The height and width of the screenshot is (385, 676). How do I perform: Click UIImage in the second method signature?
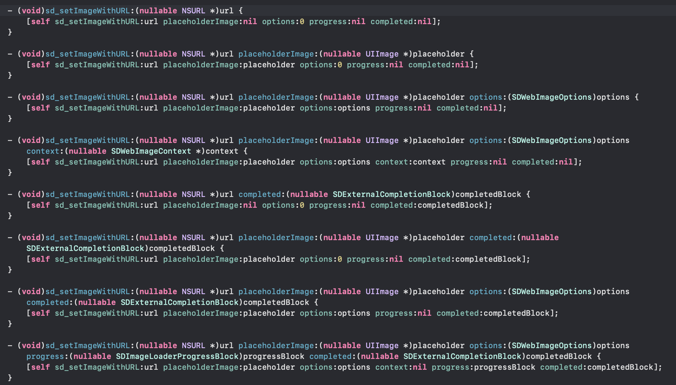coord(382,54)
